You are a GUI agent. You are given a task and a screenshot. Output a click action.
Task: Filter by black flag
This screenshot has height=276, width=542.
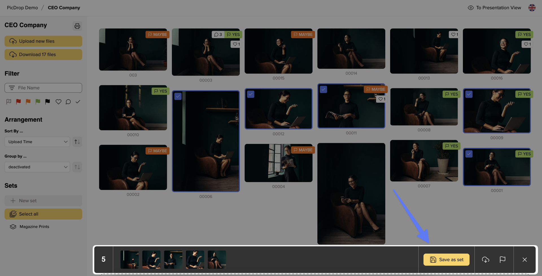click(47, 102)
